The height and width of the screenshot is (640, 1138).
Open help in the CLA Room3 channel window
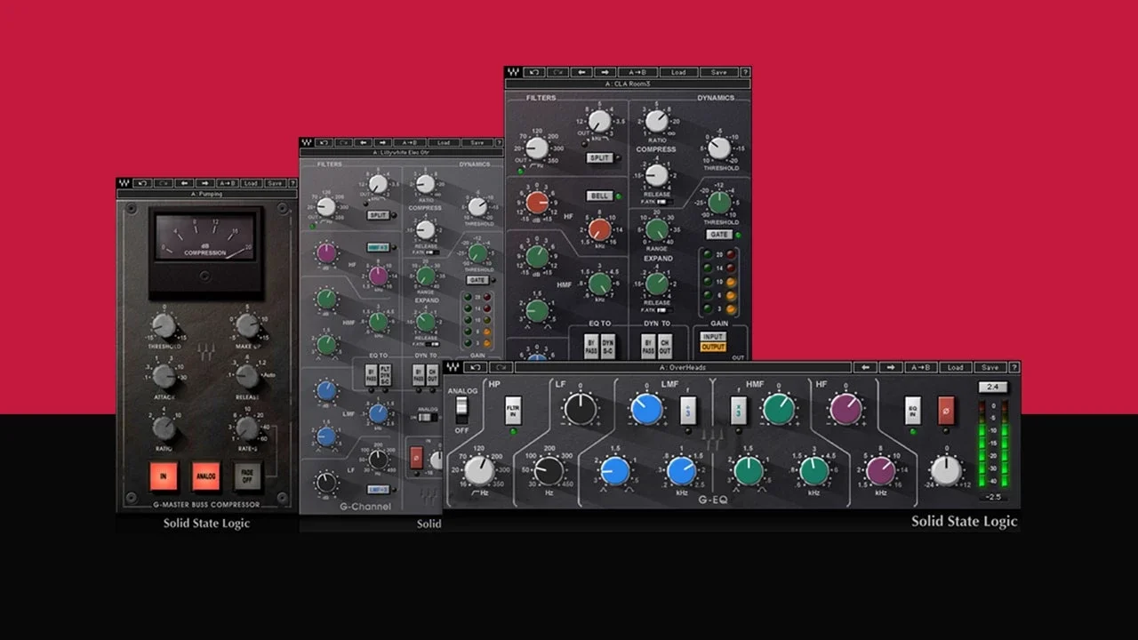pyautogui.click(x=745, y=72)
